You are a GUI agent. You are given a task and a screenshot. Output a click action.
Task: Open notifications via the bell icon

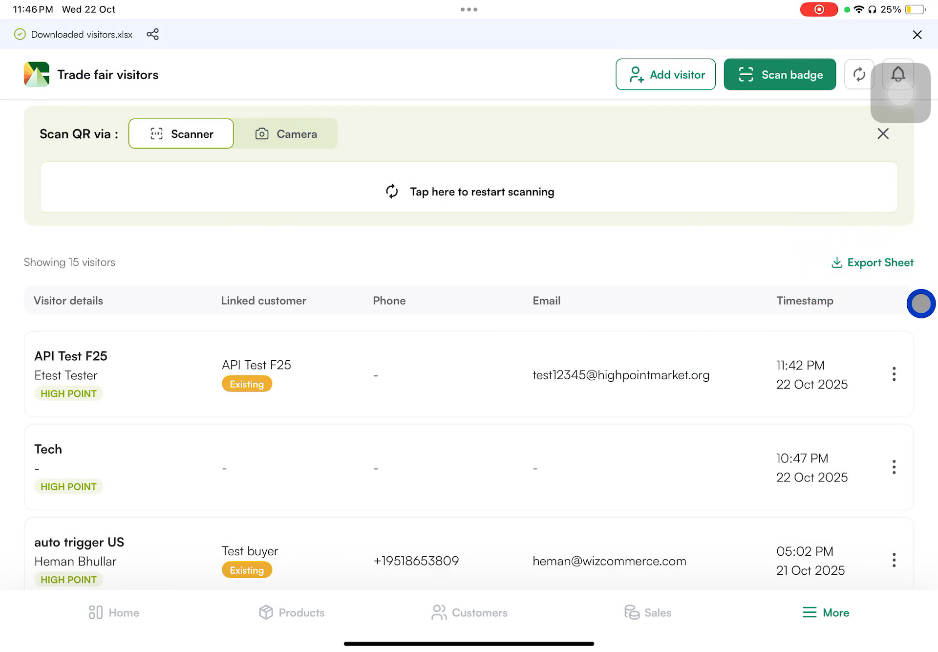pos(898,74)
